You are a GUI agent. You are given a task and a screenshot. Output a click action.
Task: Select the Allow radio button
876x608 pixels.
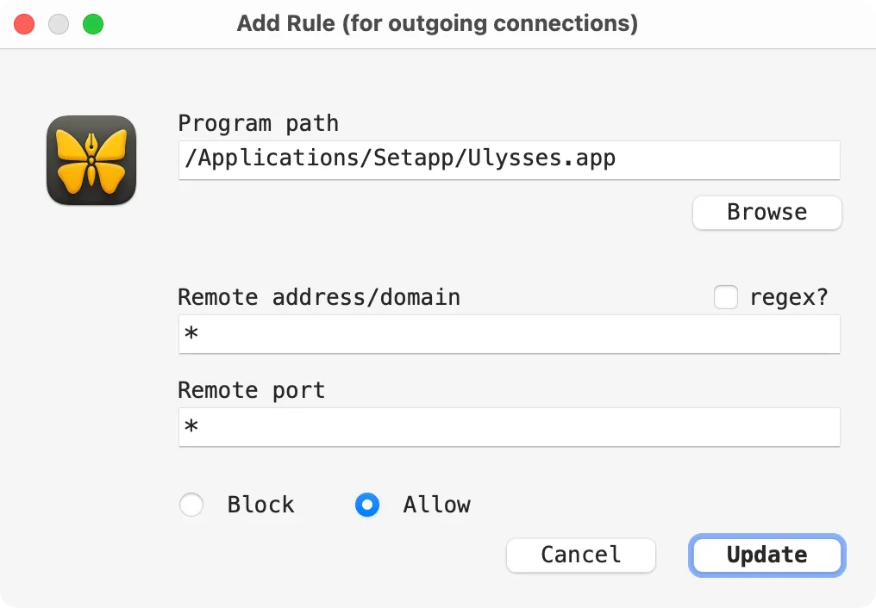[x=367, y=505]
